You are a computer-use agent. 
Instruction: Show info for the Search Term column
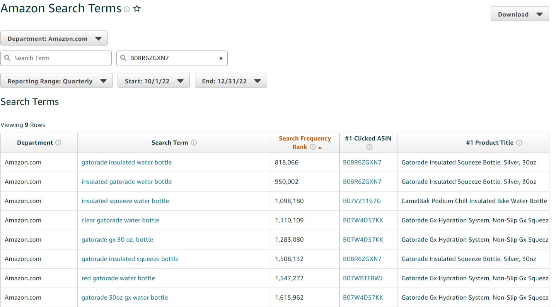194,142
